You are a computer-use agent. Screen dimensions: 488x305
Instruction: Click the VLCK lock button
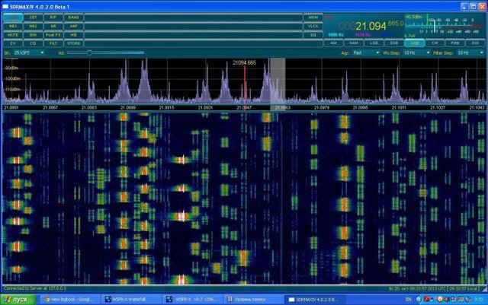tap(313, 25)
